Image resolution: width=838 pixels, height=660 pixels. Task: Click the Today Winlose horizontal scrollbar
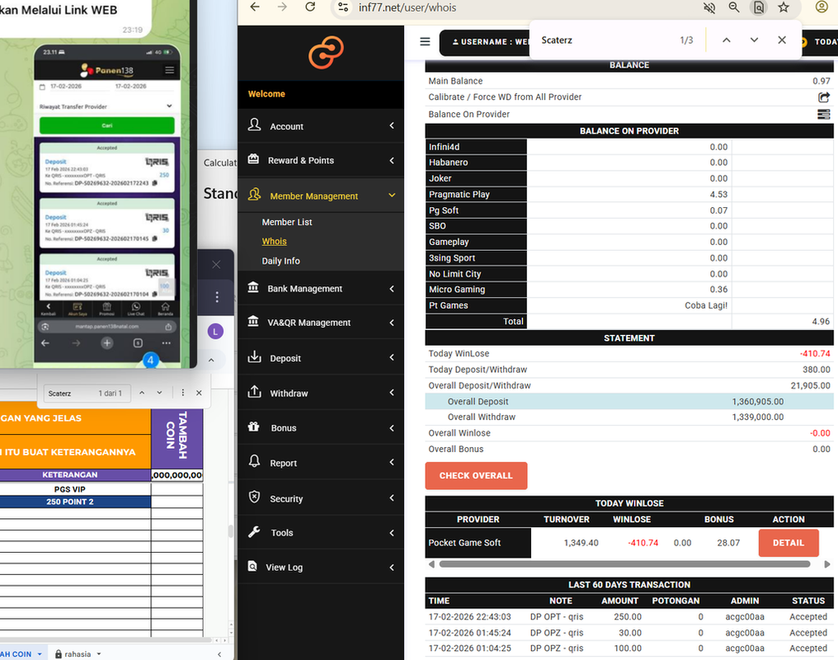(624, 563)
